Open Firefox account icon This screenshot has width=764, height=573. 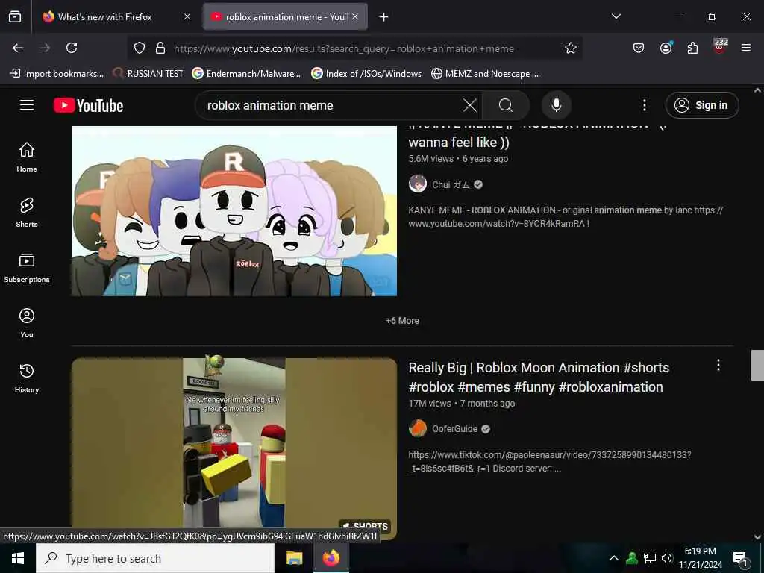[666, 48]
